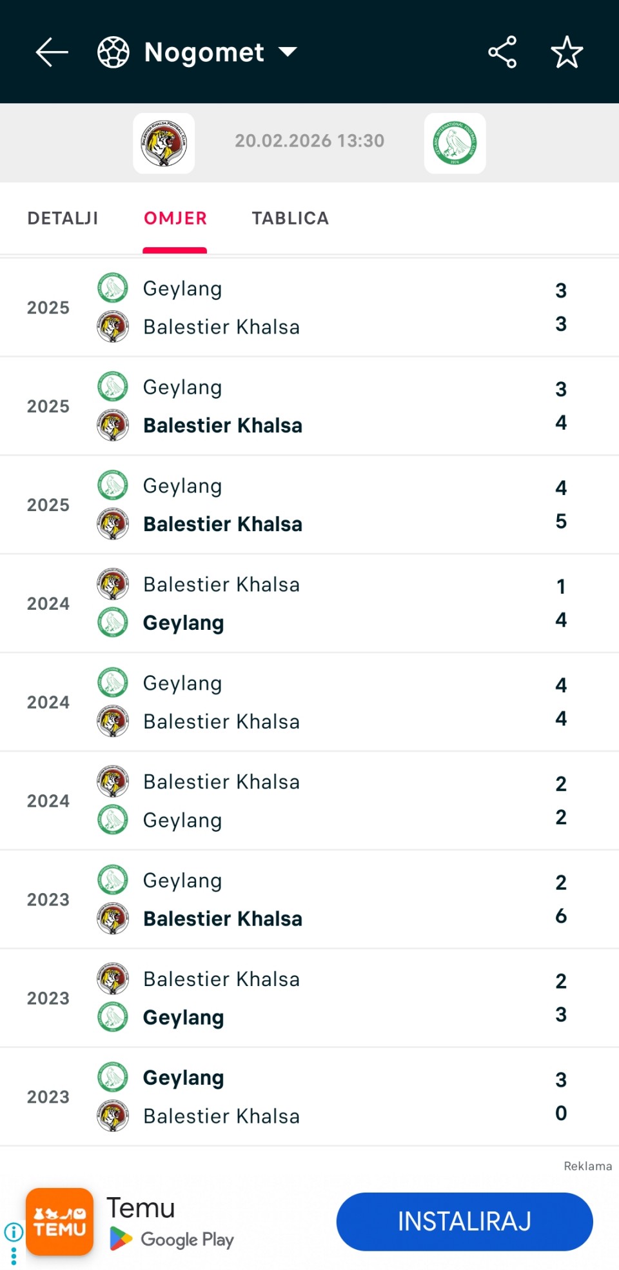Screen dimensions: 619x1270
Task: Select the 2023 match Balestier won 6-2
Action: point(309,900)
